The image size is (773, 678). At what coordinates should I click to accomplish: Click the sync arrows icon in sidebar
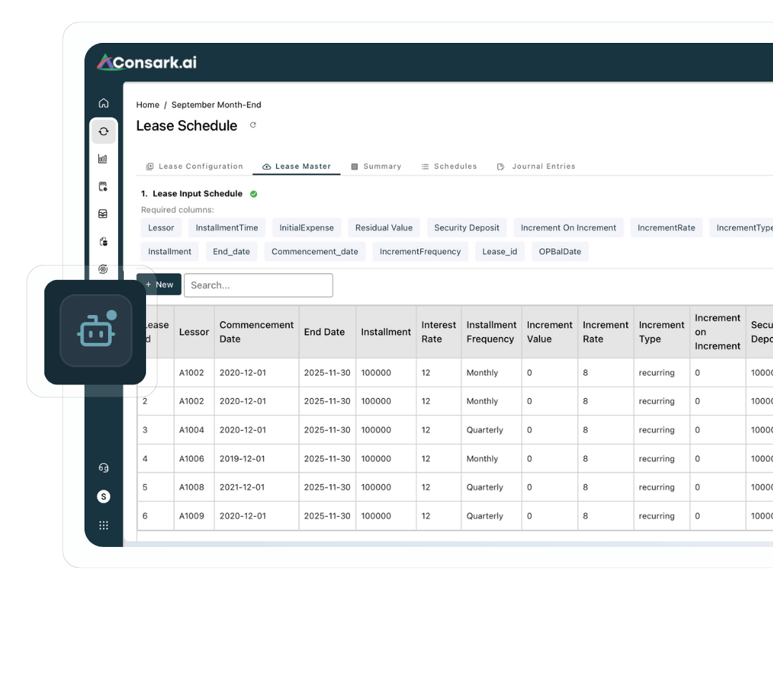(104, 132)
